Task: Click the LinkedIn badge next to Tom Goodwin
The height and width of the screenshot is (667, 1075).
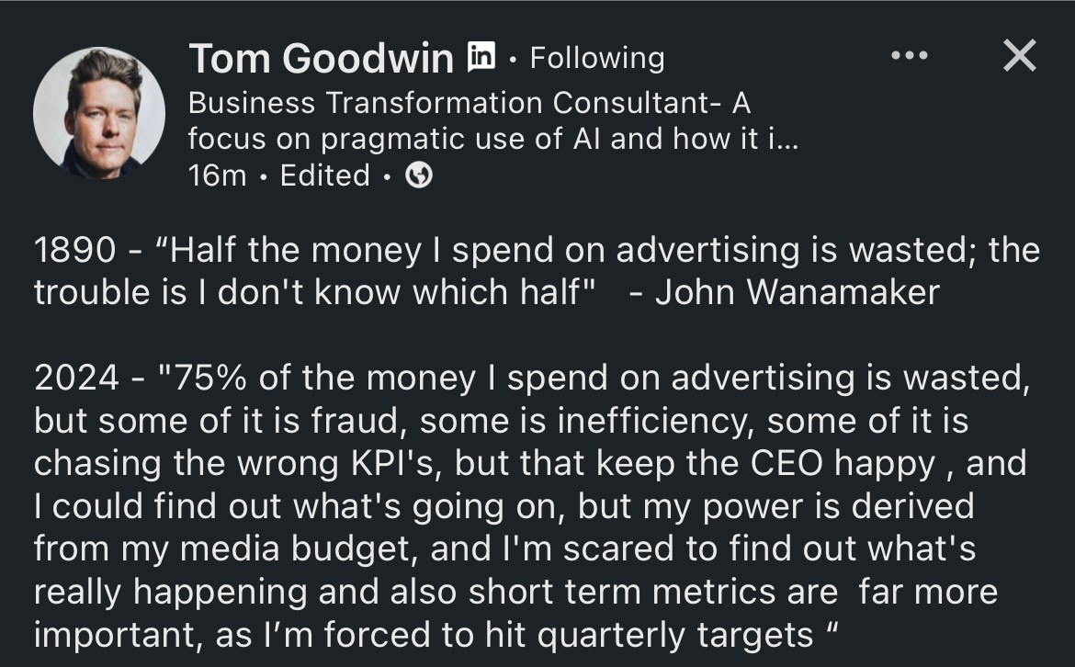Action: pos(481,56)
